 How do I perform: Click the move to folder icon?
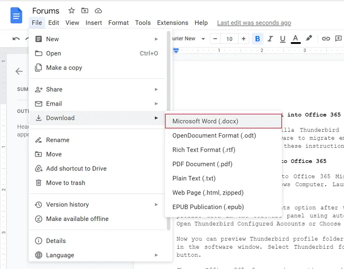pos(85,11)
